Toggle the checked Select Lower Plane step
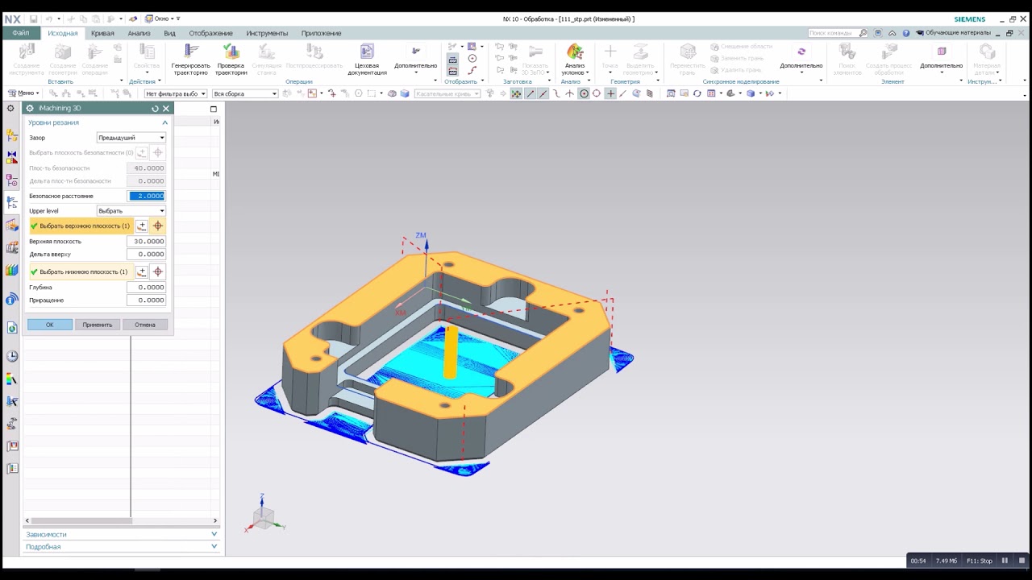The height and width of the screenshot is (580, 1032). [80, 272]
